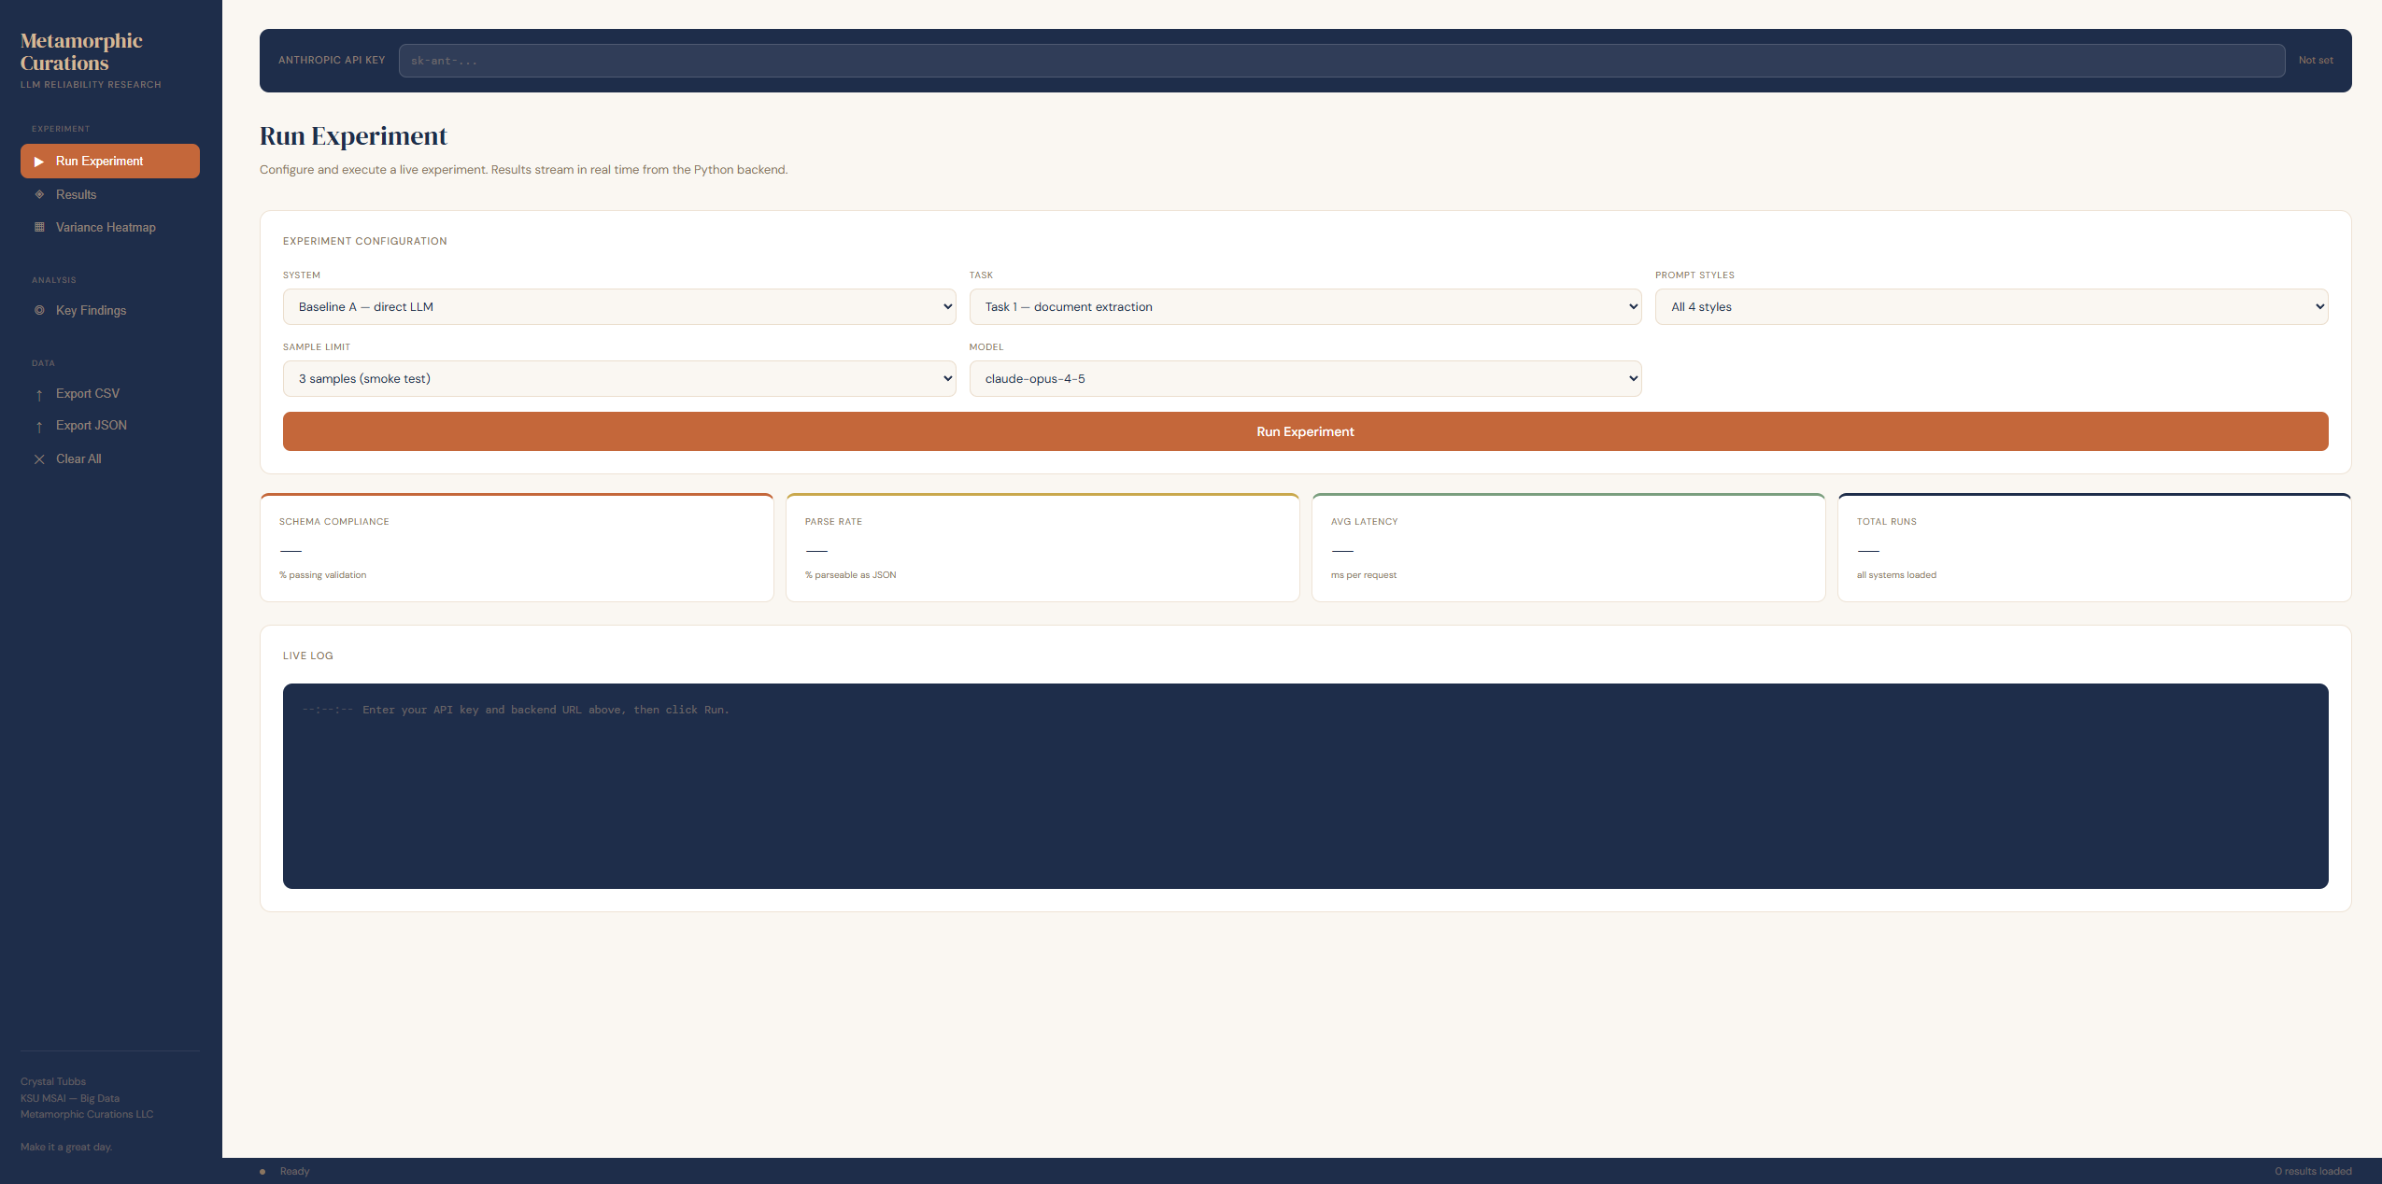Click the Metamorphic Curations logo title
The height and width of the screenshot is (1184, 2382).
81,51
